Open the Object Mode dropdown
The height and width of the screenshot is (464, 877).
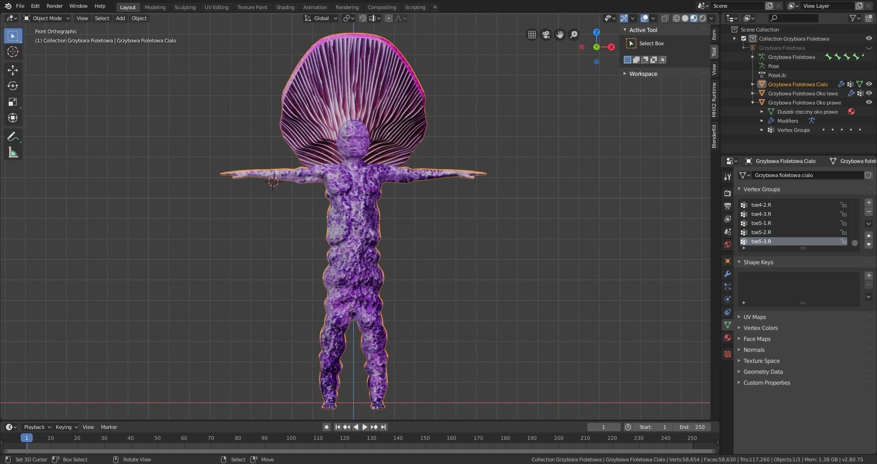point(47,18)
